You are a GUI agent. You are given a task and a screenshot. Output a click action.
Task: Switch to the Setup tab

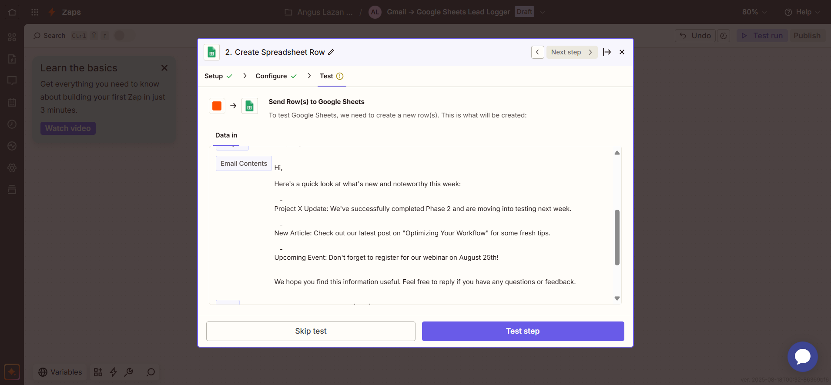[x=218, y=76]
